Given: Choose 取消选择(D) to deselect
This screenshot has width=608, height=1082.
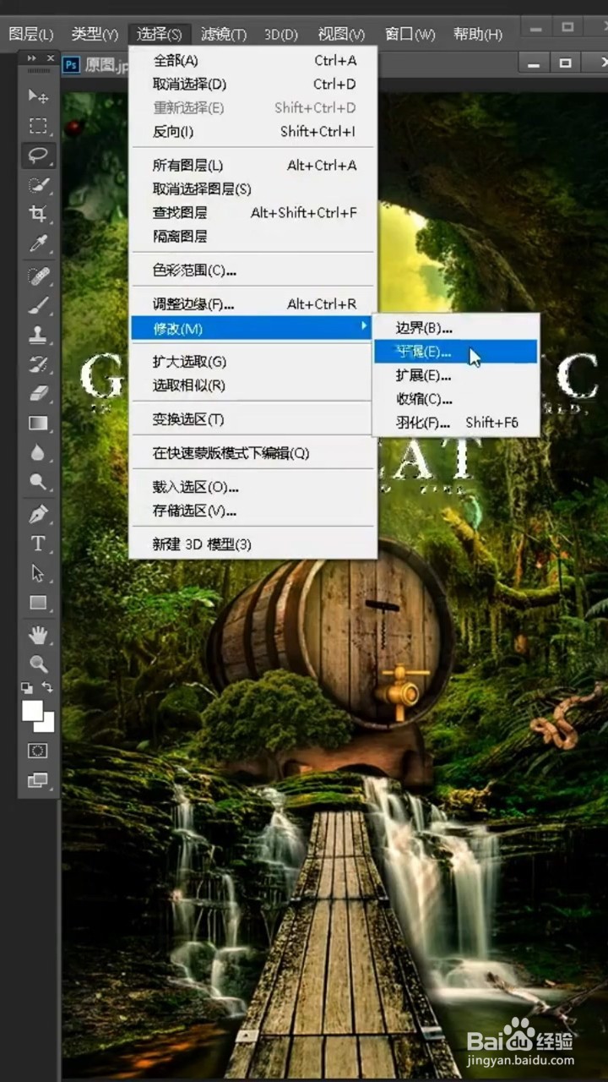Looking at the screenshot, I should click(x=253, y=85).
